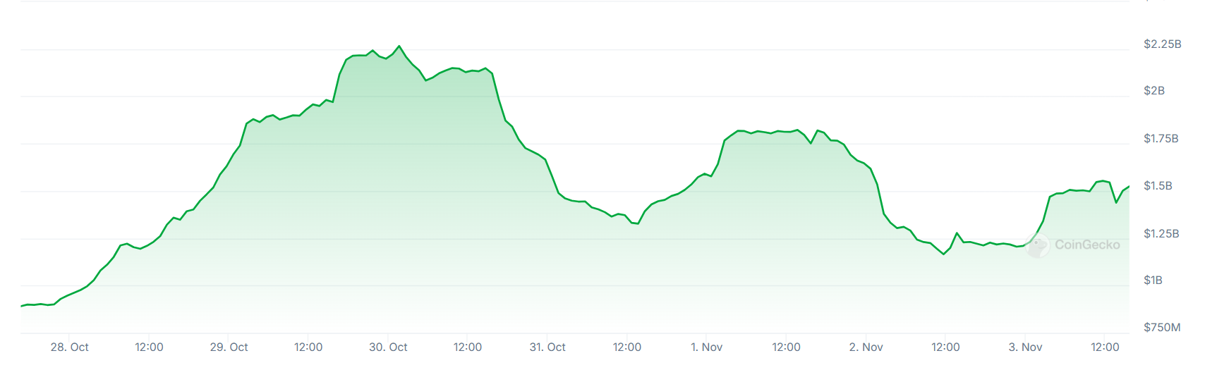Click the 12:00 label after 2. Nov

tap(945, 347)
